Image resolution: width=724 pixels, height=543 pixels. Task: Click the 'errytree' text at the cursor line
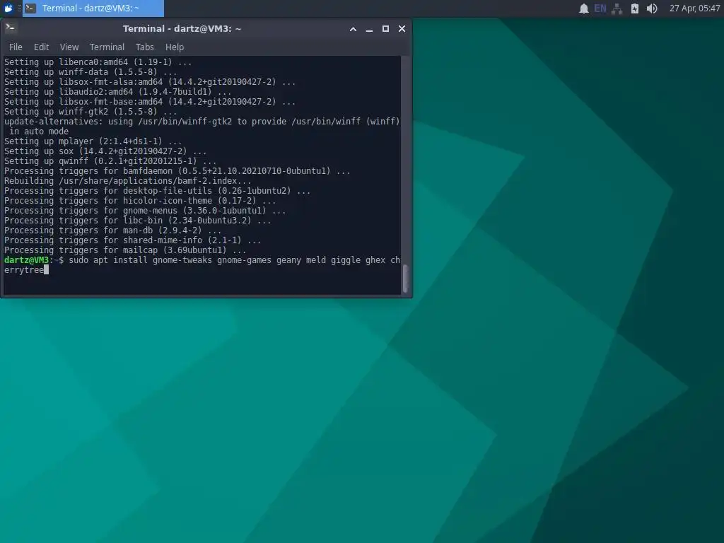click(x=23, y=270)
